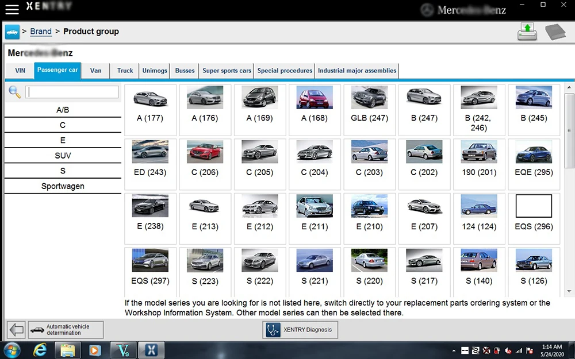The height and width of the screenshot is (359, 575).
Task: Switch to the Van tab
Action: 95,71
